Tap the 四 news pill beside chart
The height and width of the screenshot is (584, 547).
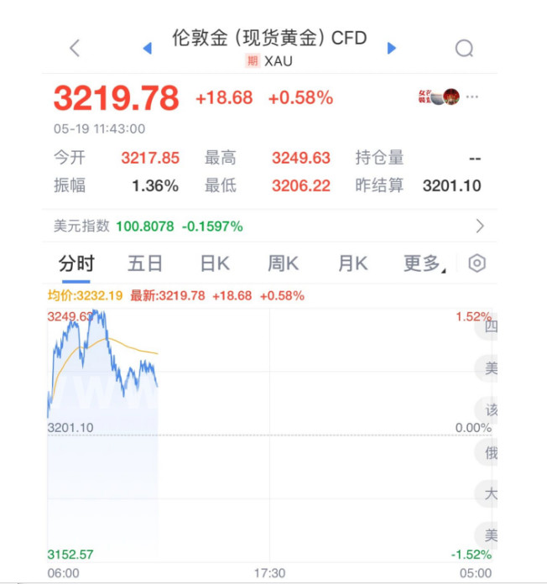[x=489, y=327]
